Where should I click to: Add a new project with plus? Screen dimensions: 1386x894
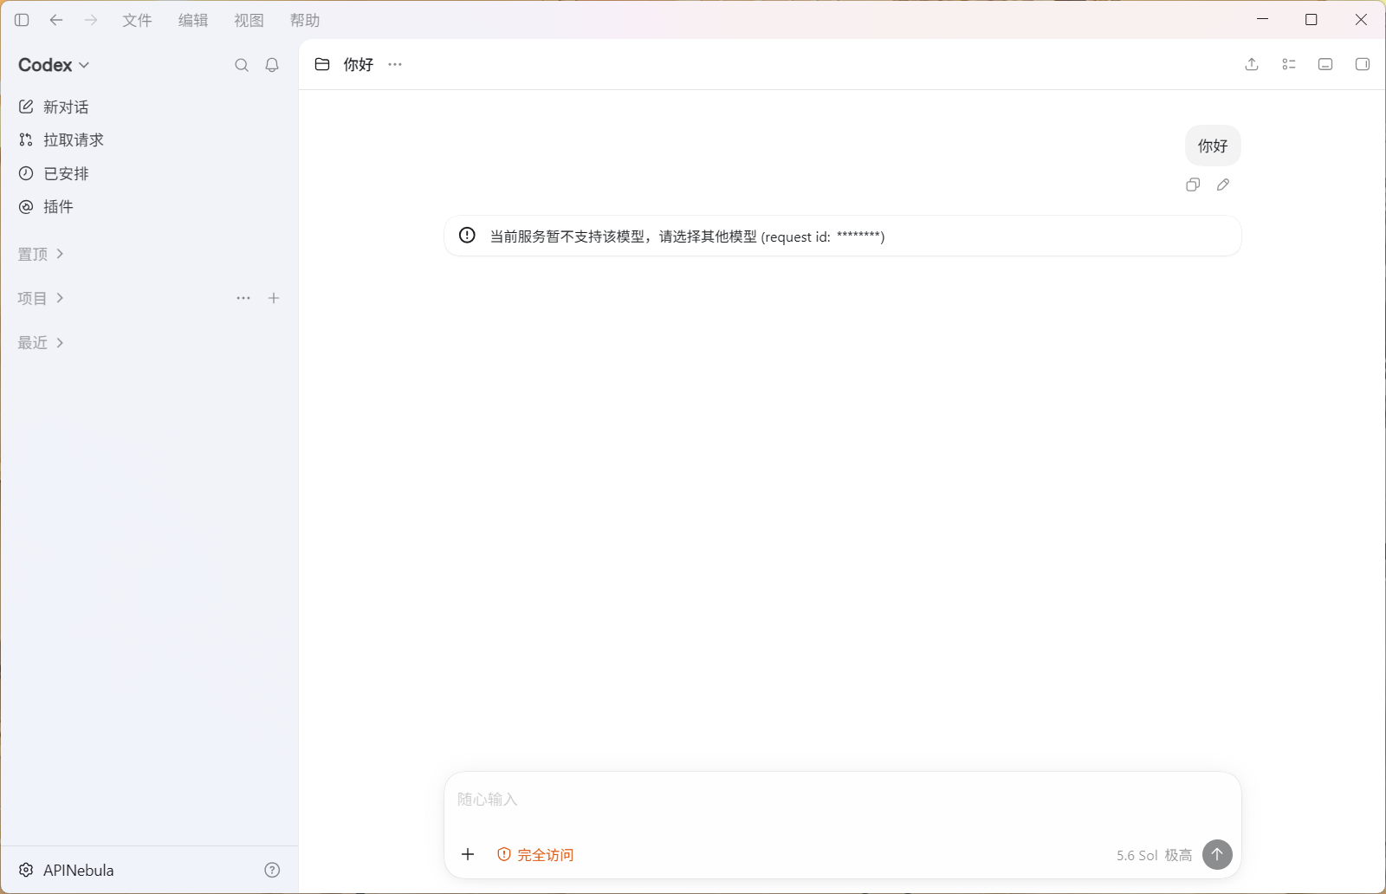click(x=274, y=298)
